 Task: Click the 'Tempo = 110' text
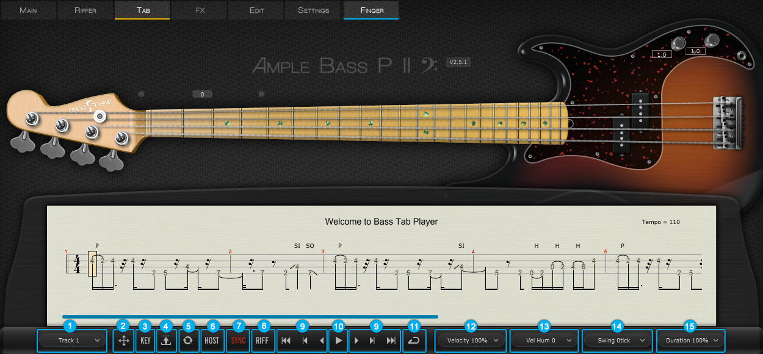coord(661,222)
